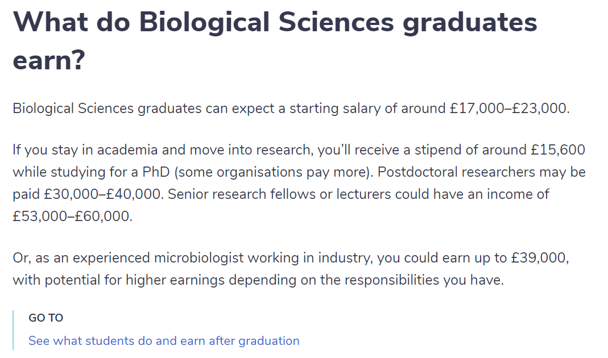Image resolution: width=608 pixels, height=358 pixels.
Task: Click the stipend amount £15,600
Action: coord(557,150)
